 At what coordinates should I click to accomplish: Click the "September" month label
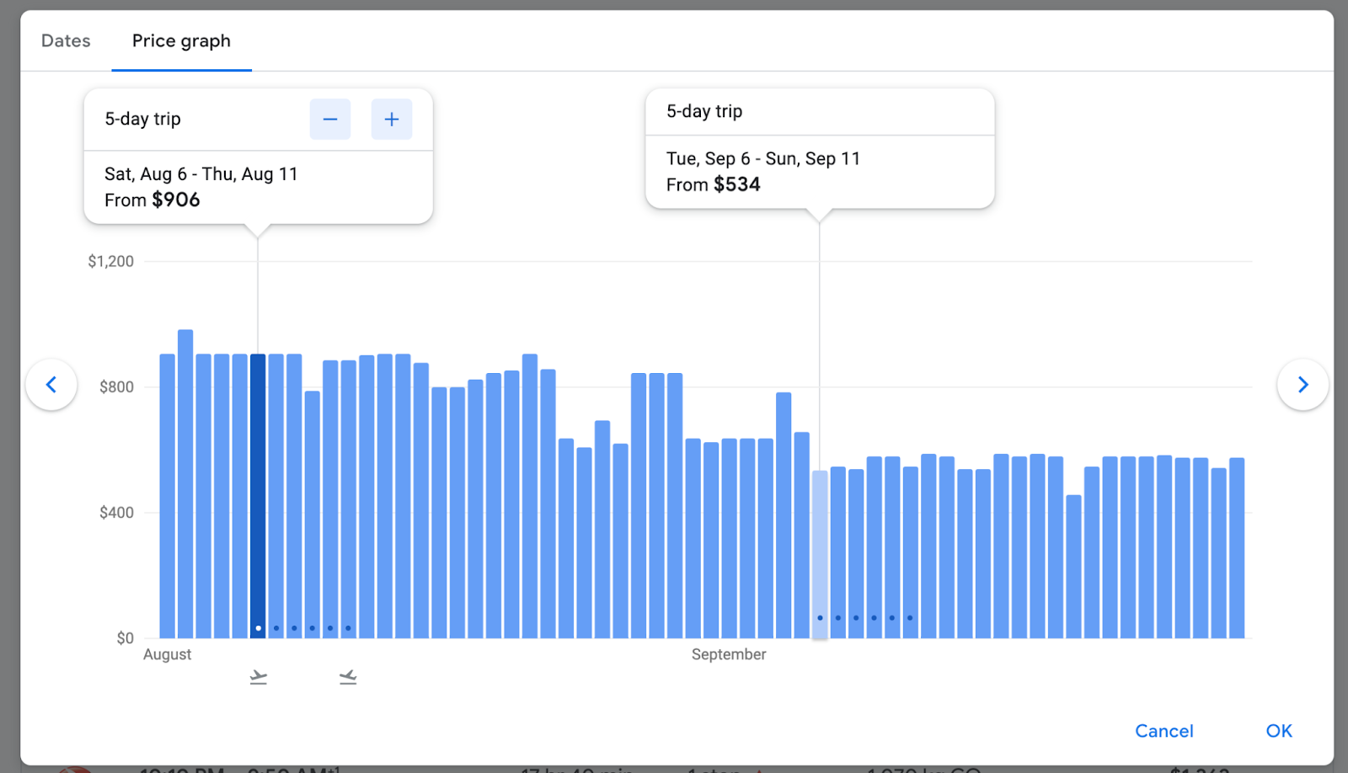click(x=729, y=654)
